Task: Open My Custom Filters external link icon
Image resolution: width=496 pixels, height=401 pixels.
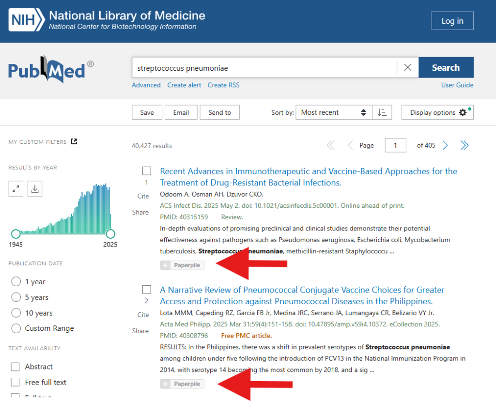Action: pos(74,141)
